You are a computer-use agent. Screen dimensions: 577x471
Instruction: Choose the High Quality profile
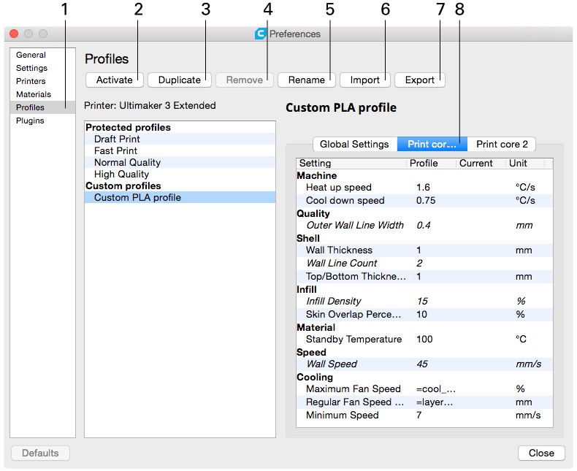[180, 174]
